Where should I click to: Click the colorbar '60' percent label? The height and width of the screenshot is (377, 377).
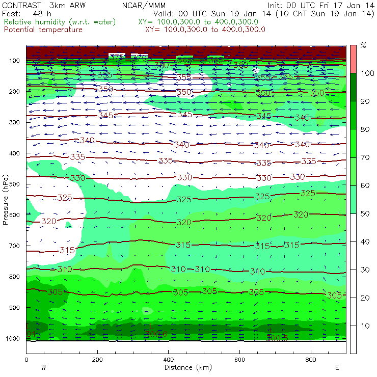[365, 185]
